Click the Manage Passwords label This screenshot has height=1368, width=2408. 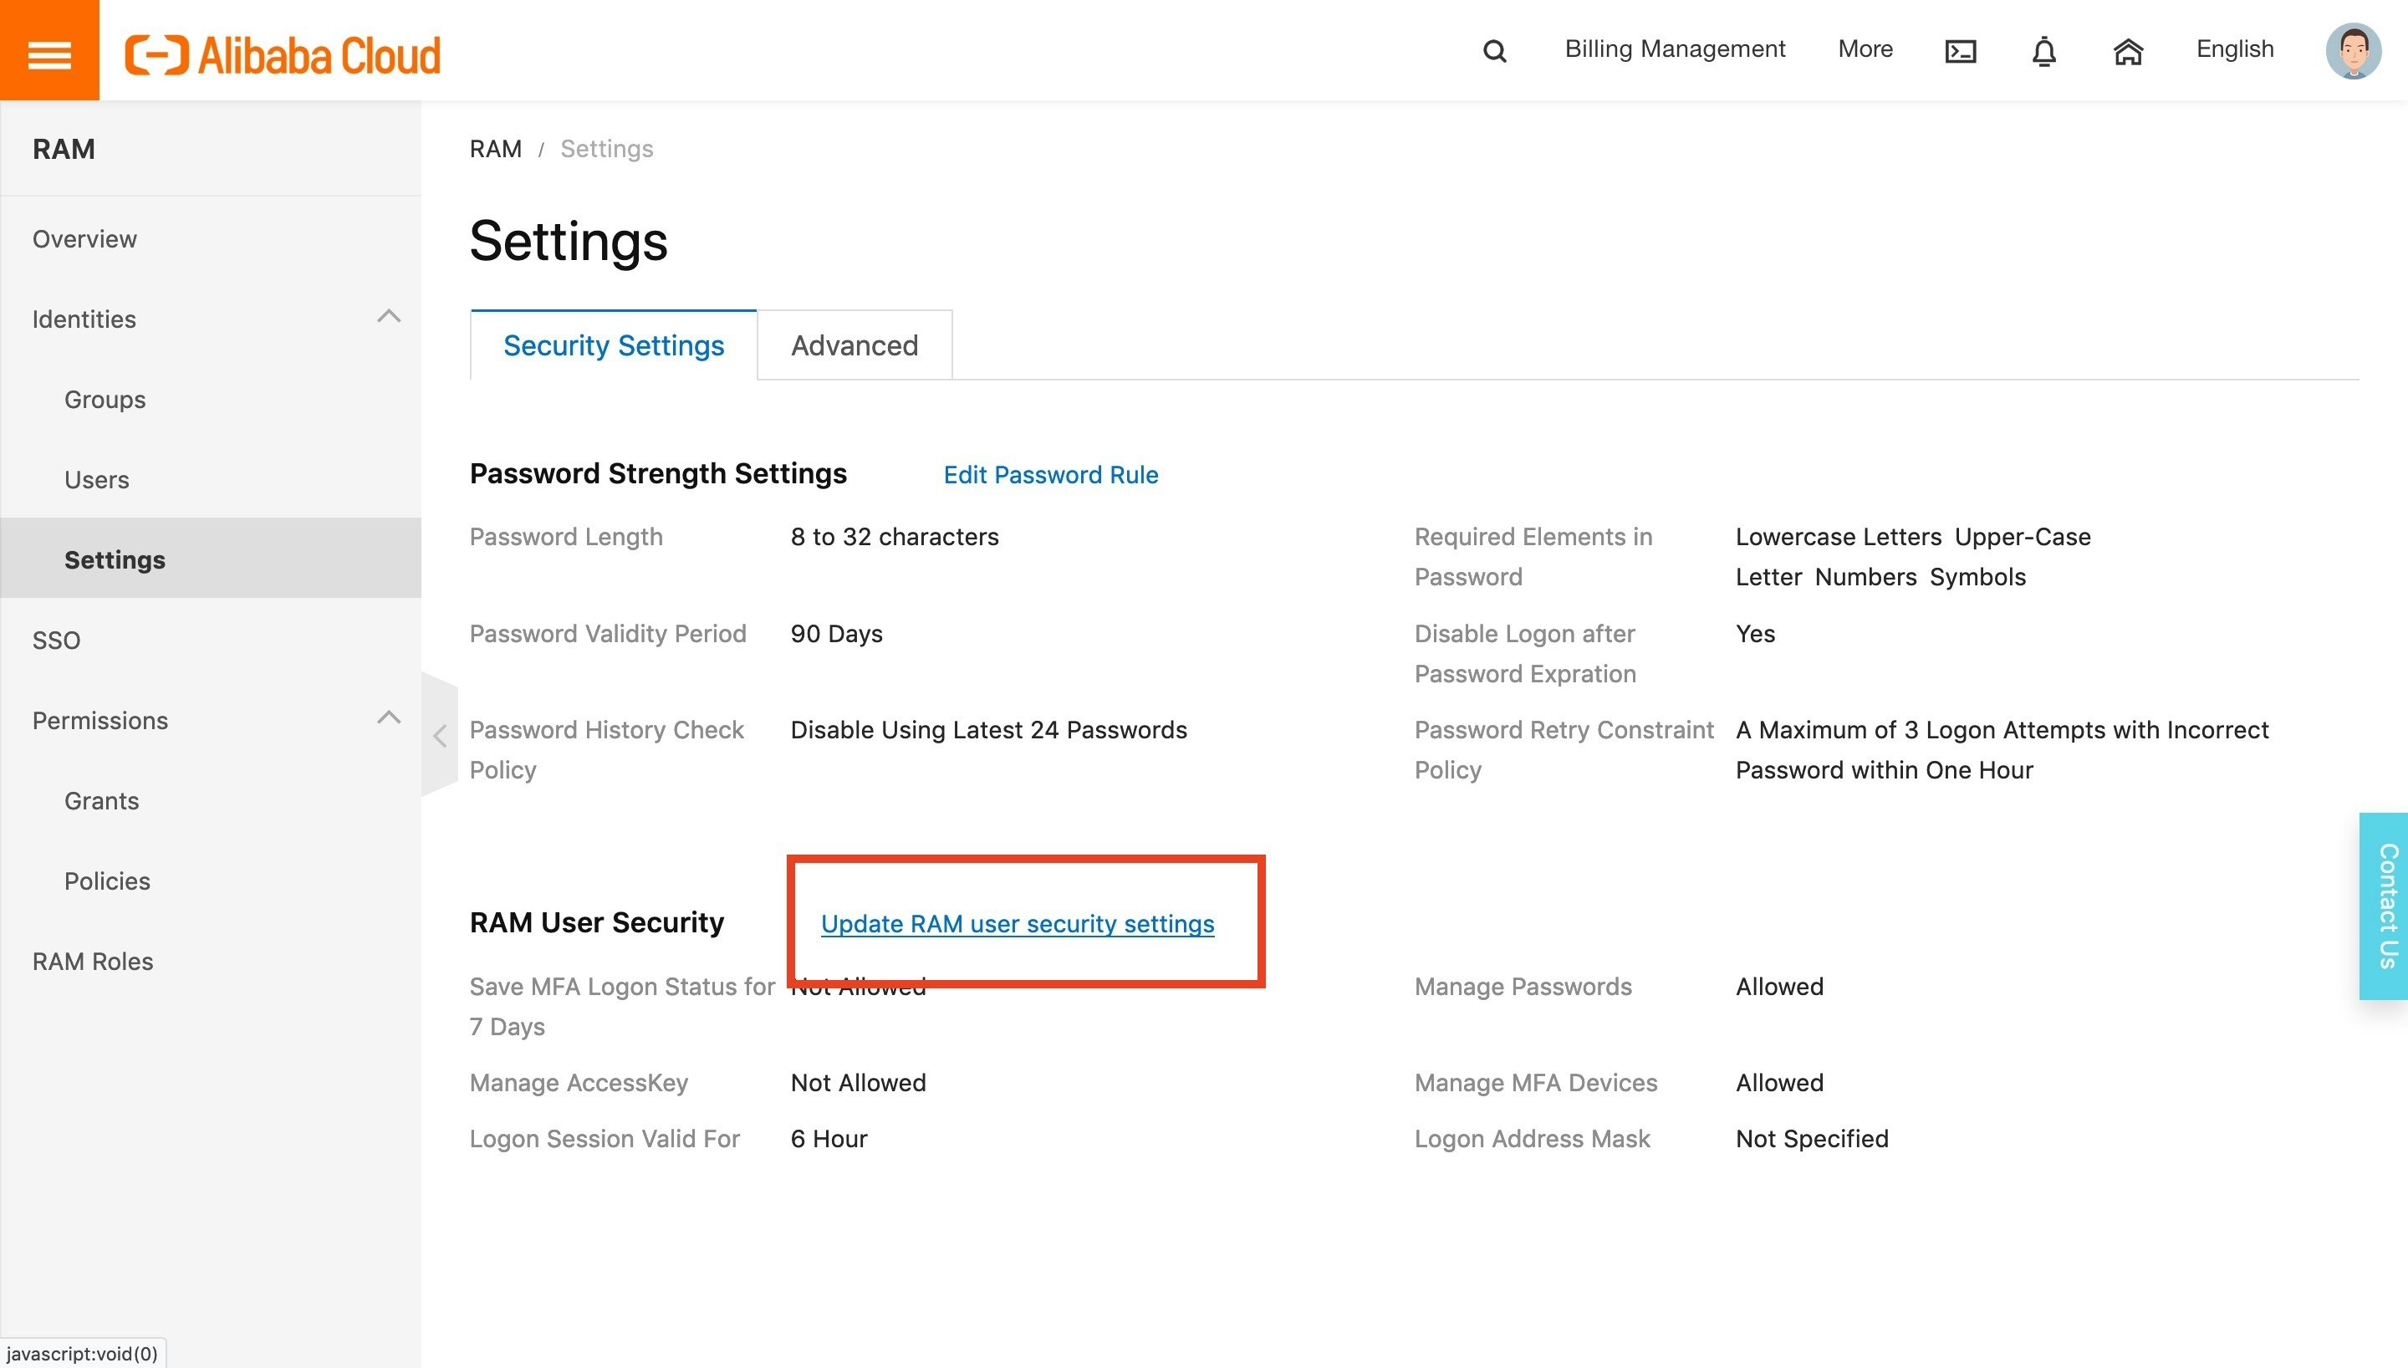[1523, 986]
